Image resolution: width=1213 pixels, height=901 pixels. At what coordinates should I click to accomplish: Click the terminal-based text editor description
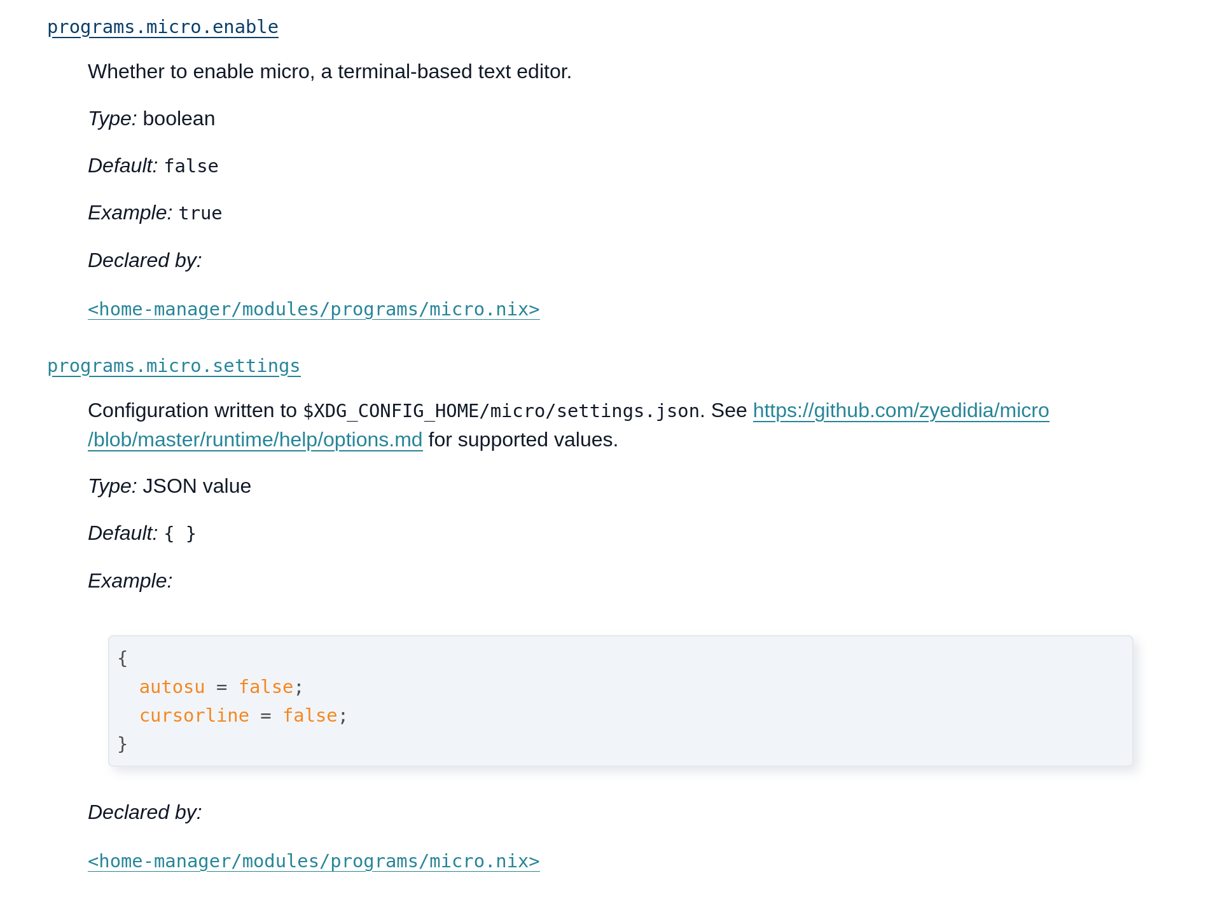click(x=329, y=72)
